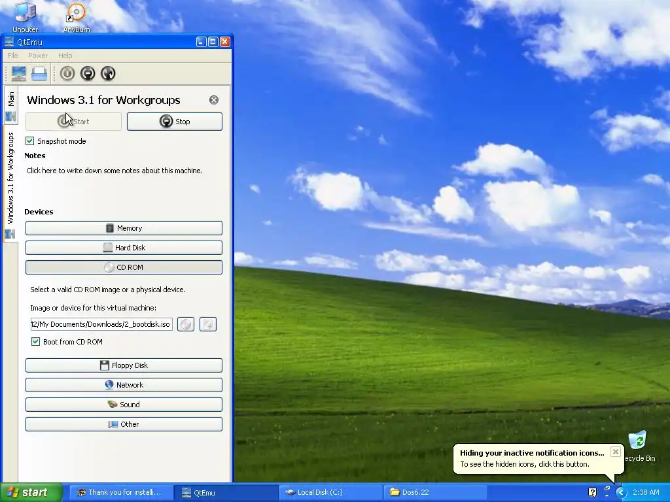The width and height of the screenshot is (670, 502).
Task: Switch to the Main vertical tab
Action: [x=10, y=106]
